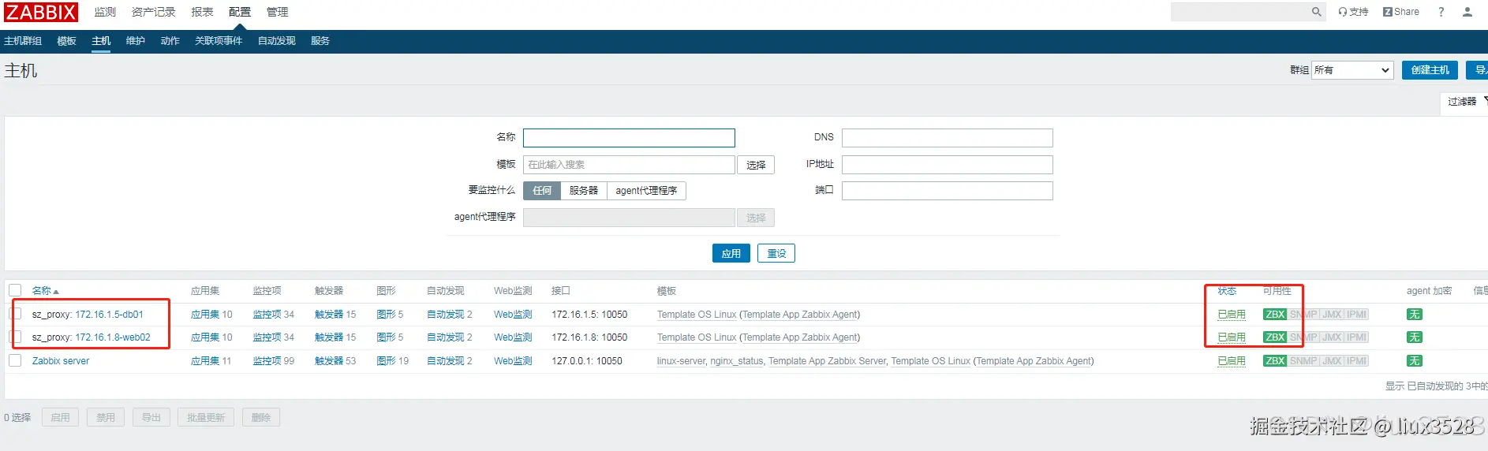Toggle 已启用 status for 172.16.1.5-db01
Viewport: 1488px width, 451px height.
(1232, 314)
